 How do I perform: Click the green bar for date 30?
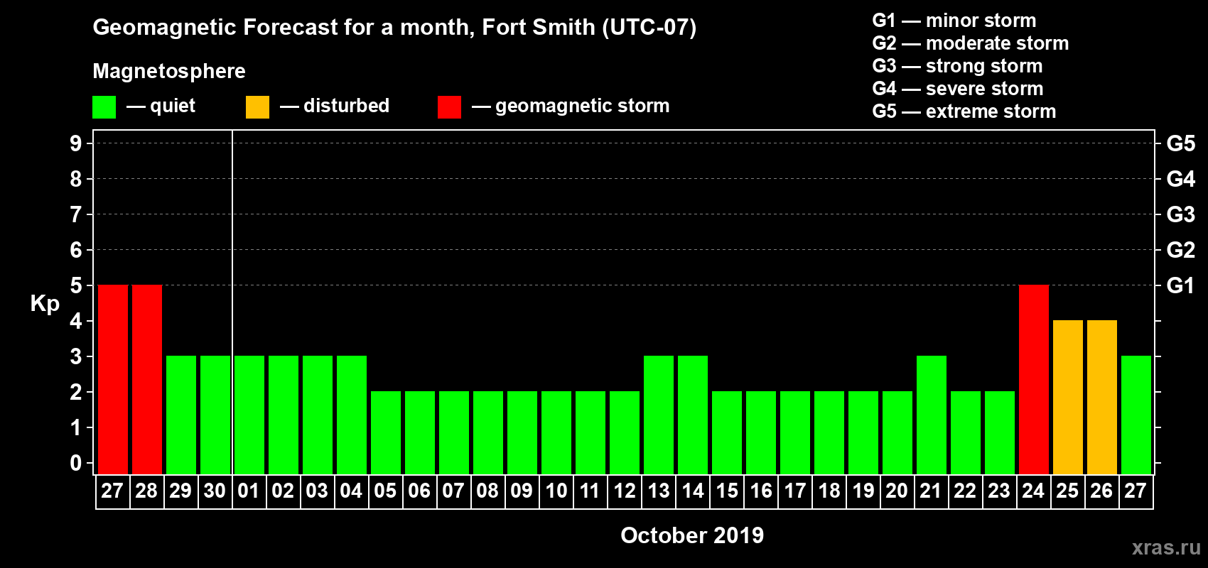pyautogui.click(x=215, y=415)
